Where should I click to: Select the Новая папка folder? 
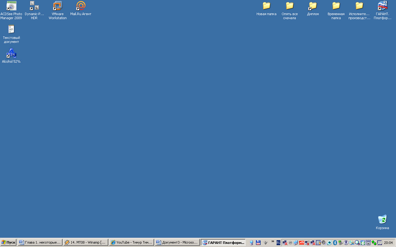pyautogui.click(x=266, y=6)
